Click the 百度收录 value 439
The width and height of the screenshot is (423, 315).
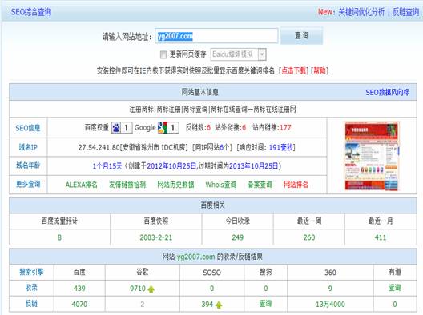pos(79,289)
